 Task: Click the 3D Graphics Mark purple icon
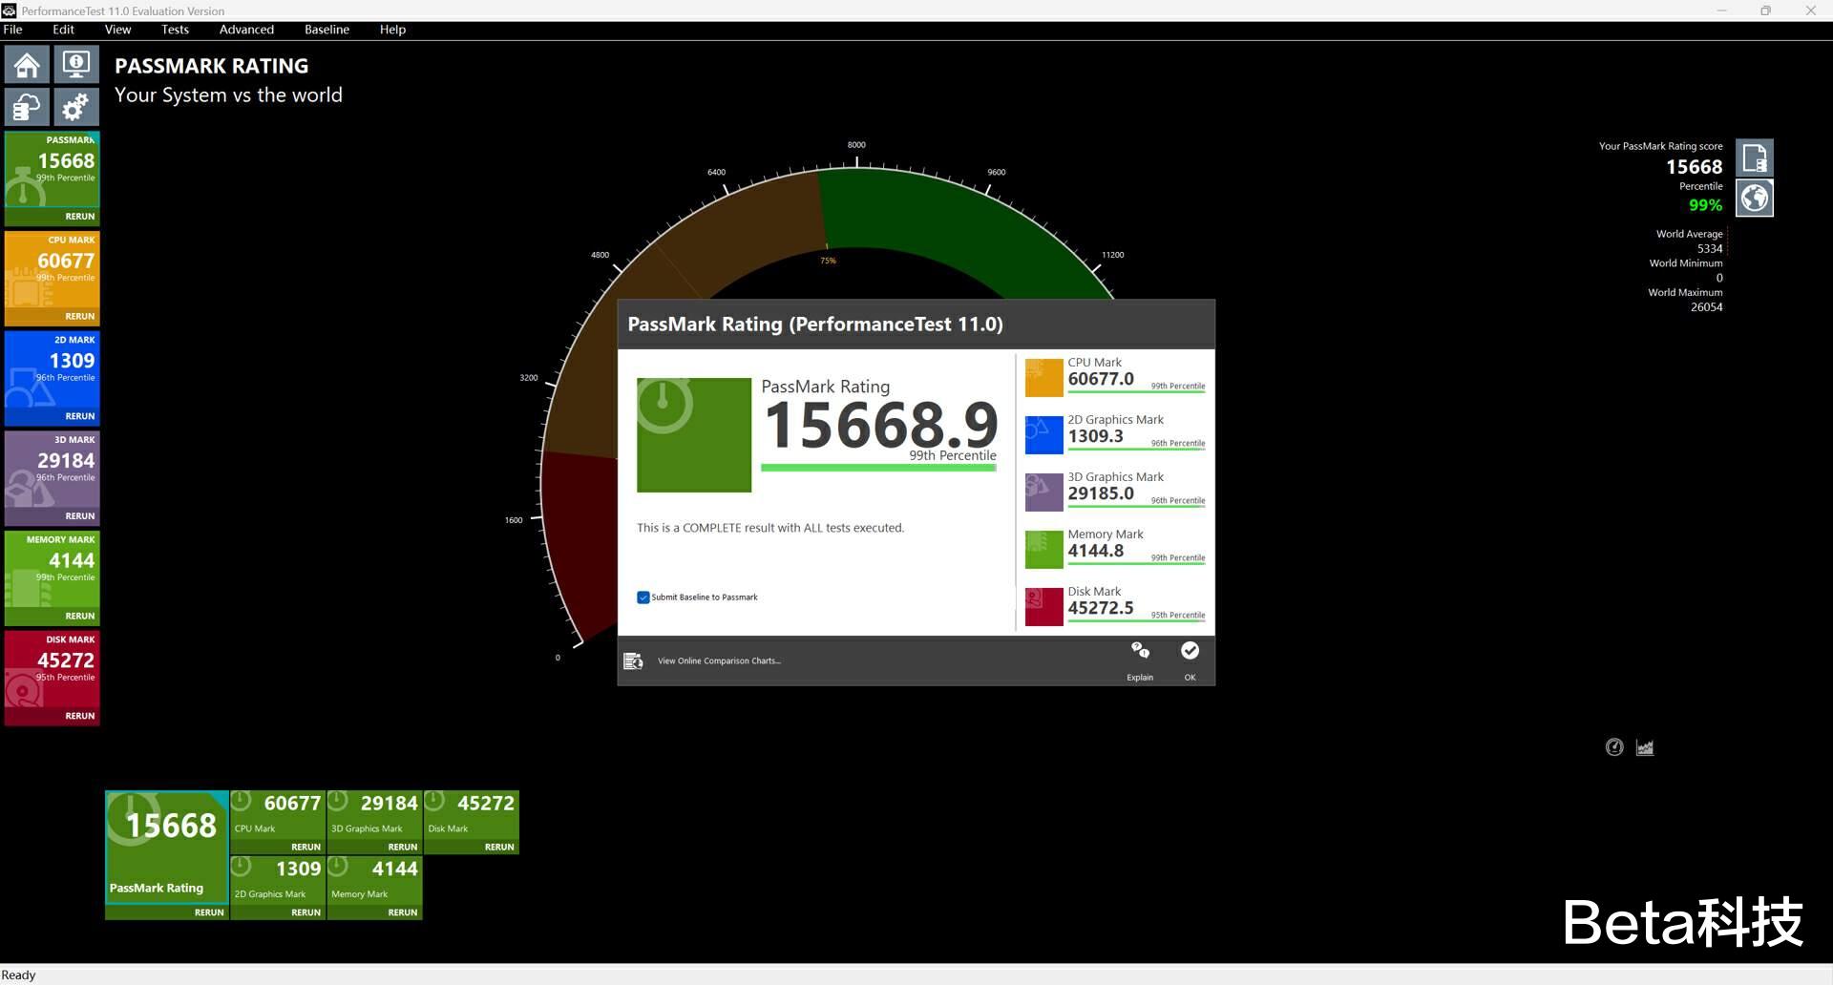[1044, 492]
